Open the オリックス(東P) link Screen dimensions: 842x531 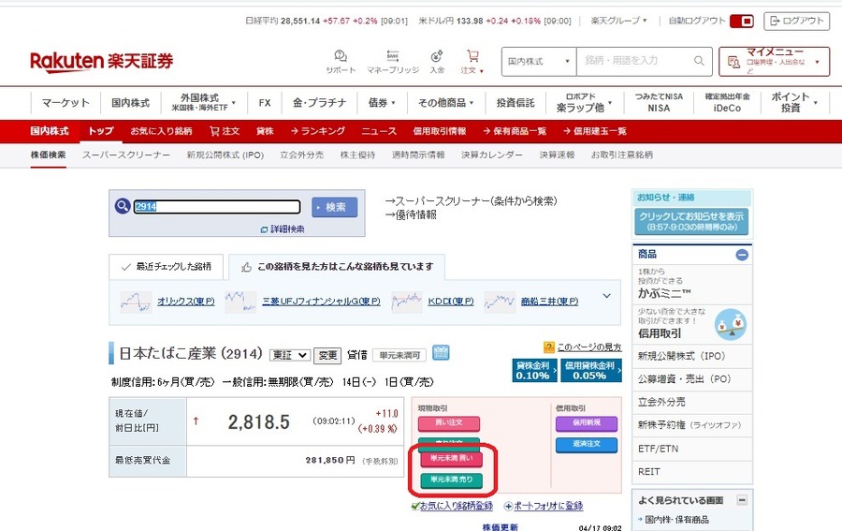pos(186,302)
